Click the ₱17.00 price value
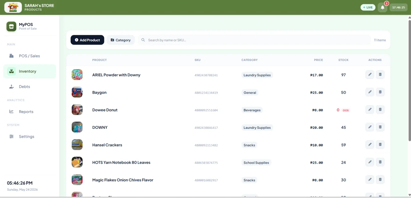The image size is (411, 198). [x=317, y=75]
